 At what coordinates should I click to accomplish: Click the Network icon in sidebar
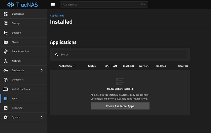(x=6, y=61)
